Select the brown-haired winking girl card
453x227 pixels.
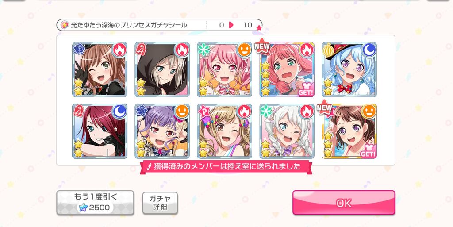tap(100, 69)
